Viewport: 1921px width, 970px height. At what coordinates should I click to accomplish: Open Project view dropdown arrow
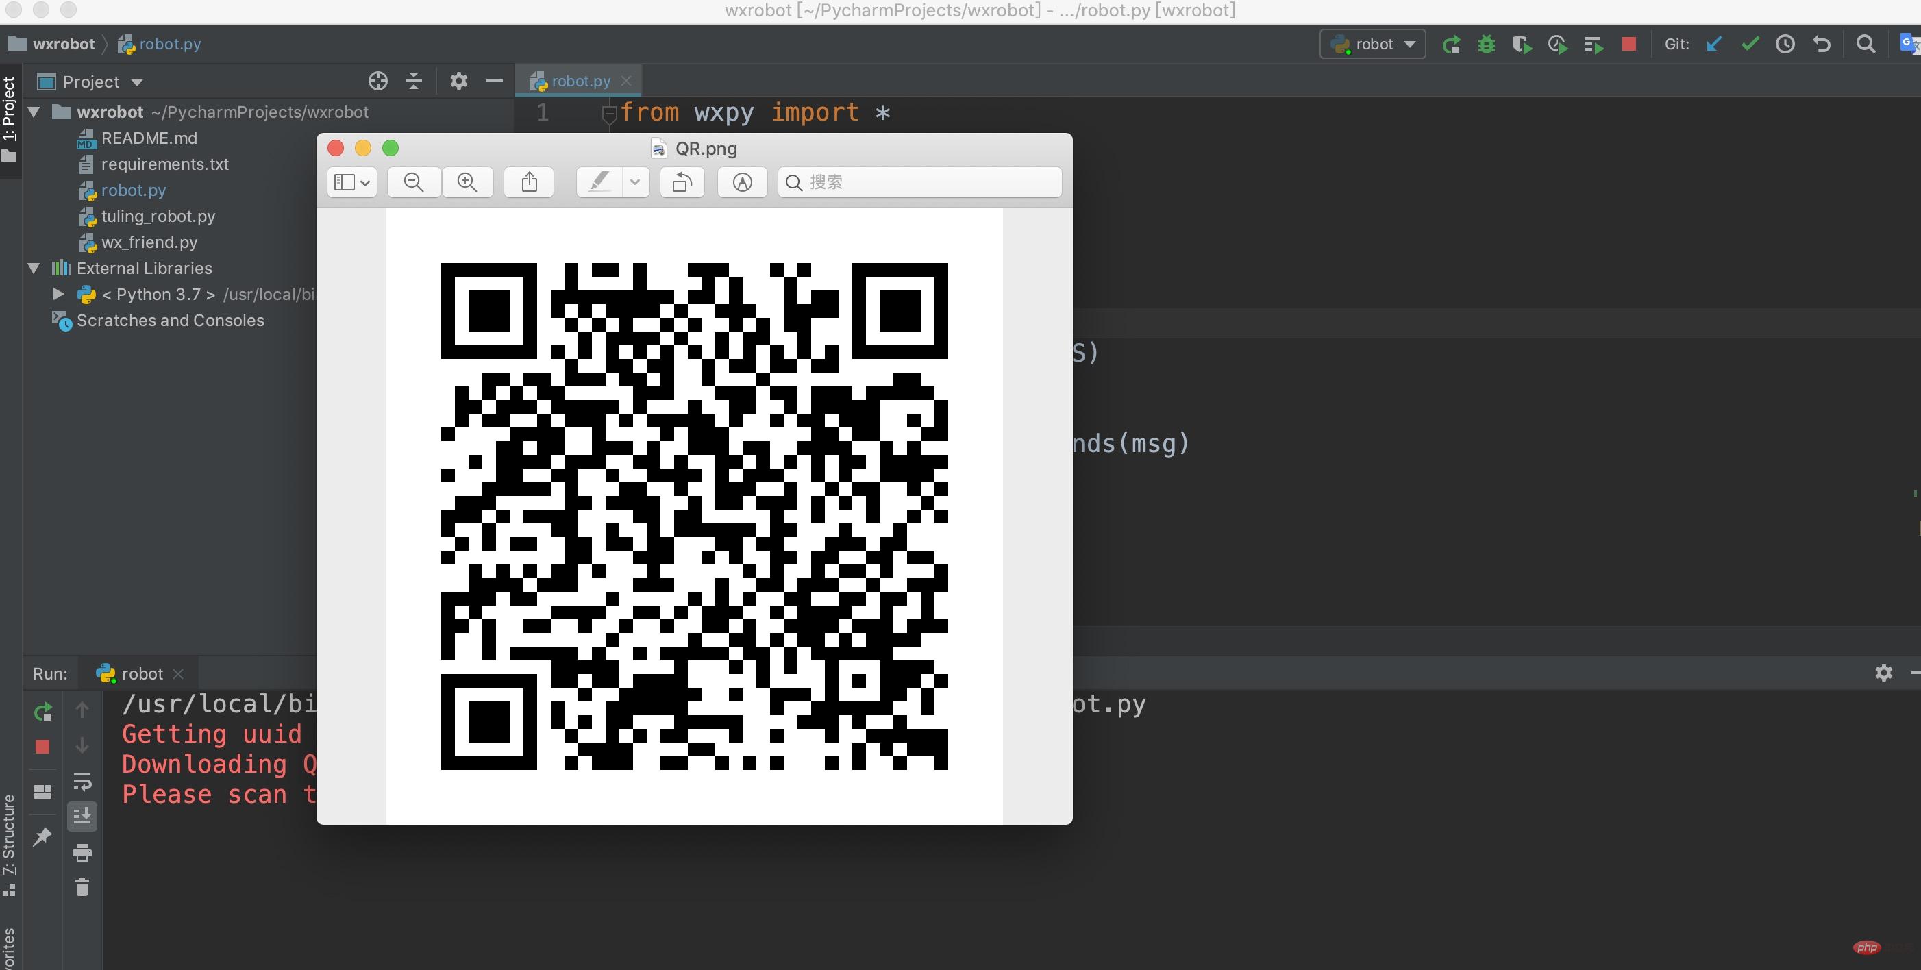[137, 82]
